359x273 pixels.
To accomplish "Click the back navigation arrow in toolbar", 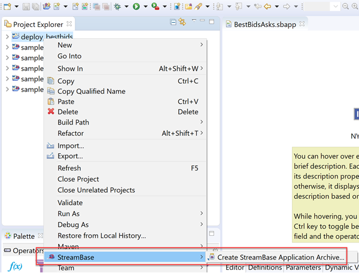I will [x=267, y=7].
